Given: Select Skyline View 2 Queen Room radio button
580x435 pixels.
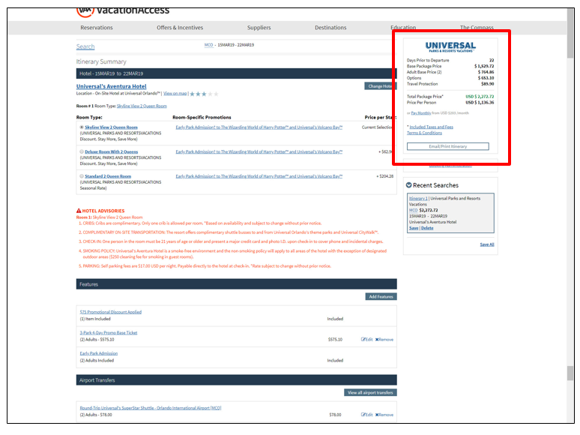Looking at the screenshot, I should pos(82,127).
